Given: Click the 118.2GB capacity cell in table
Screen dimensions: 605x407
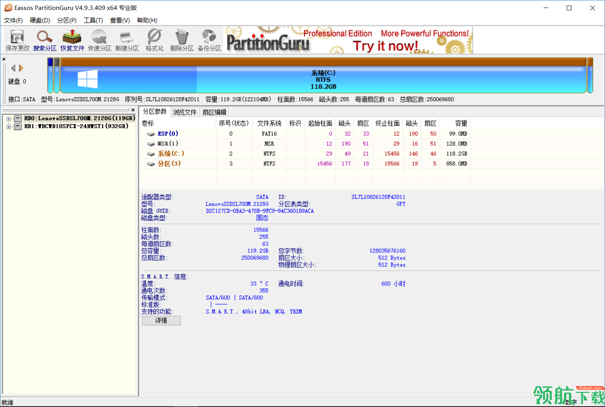Looking at the screenshot, I should click(x=457, y=154).
